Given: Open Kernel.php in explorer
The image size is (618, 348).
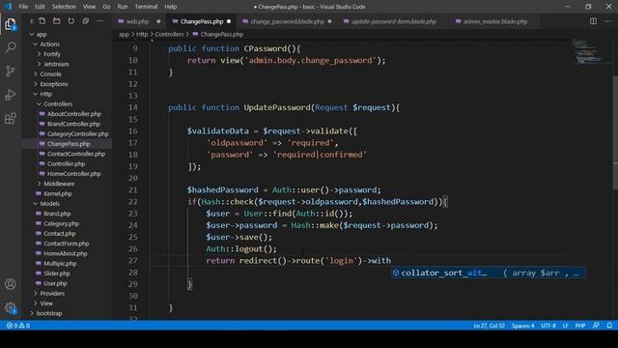Looking at the screenshot, I should coord(58,193).
